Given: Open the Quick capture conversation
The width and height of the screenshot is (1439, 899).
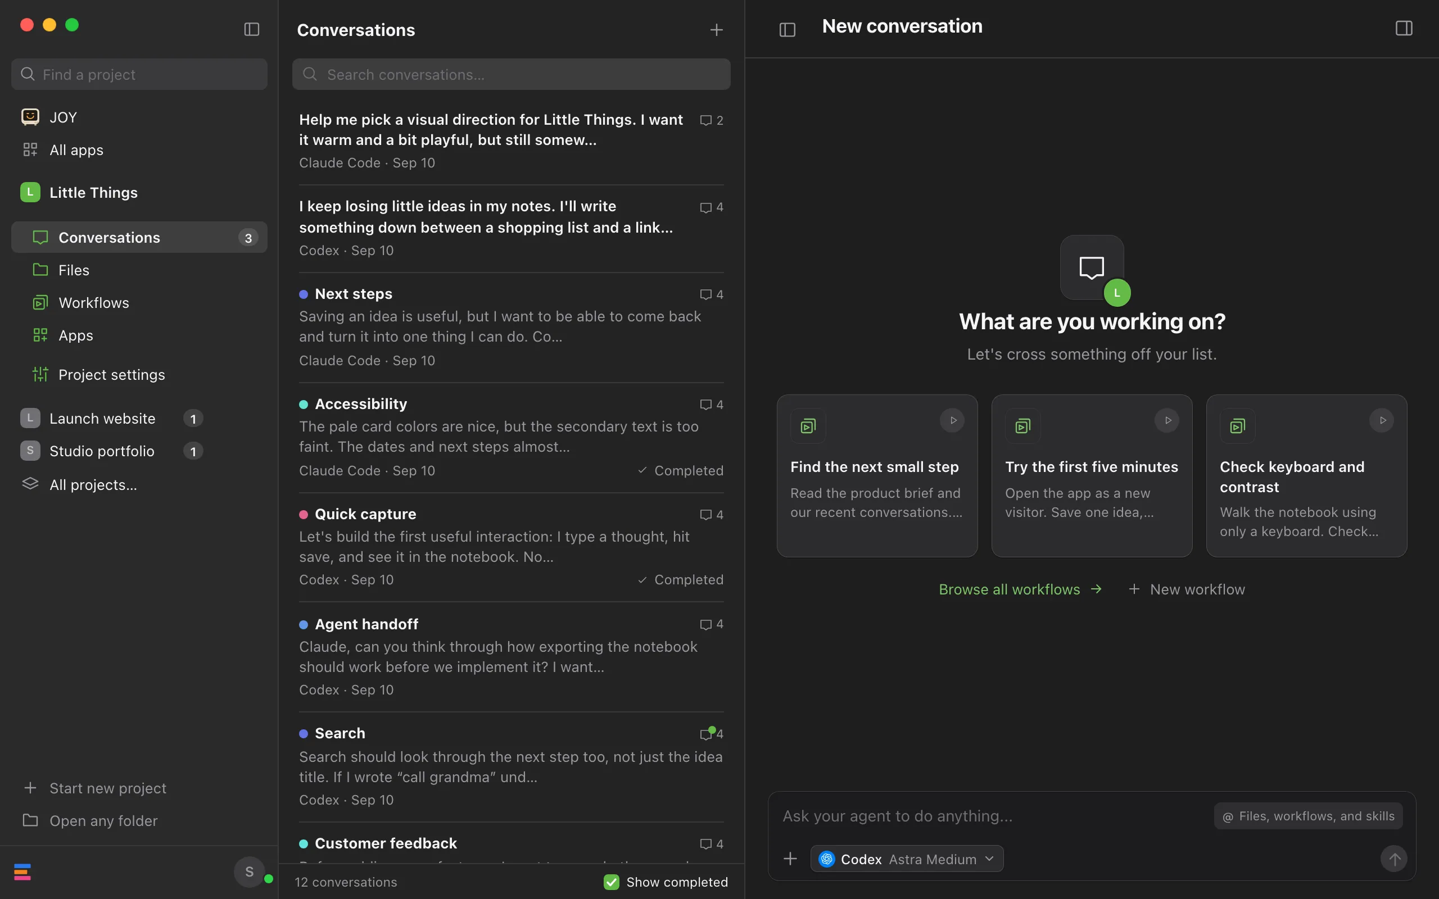Looking at the screenshot, I should 511,547.
